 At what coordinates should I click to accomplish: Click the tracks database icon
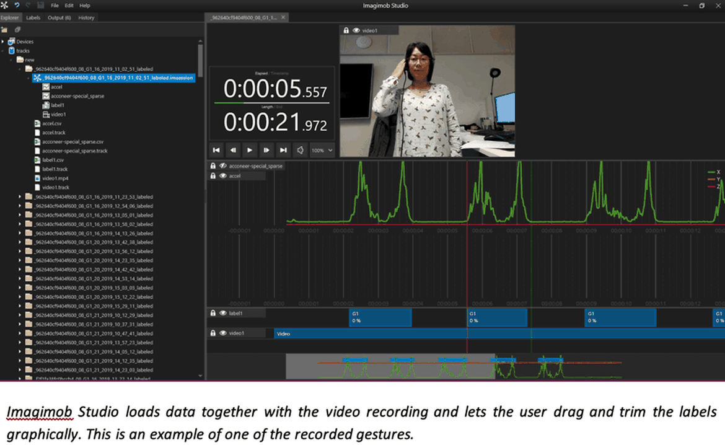click(12, 51)
